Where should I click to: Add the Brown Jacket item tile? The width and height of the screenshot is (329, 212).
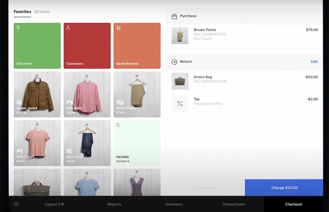click(37, 95)
